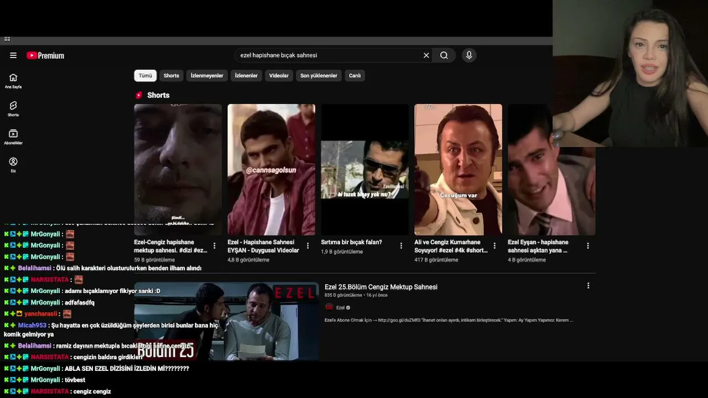Open the Siz profile page in sidebar

point(13,165)
